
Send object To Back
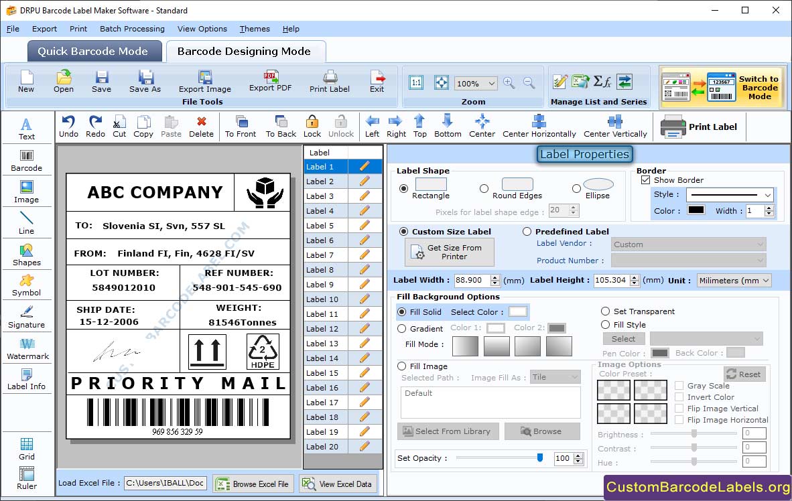tap(281, 127)
